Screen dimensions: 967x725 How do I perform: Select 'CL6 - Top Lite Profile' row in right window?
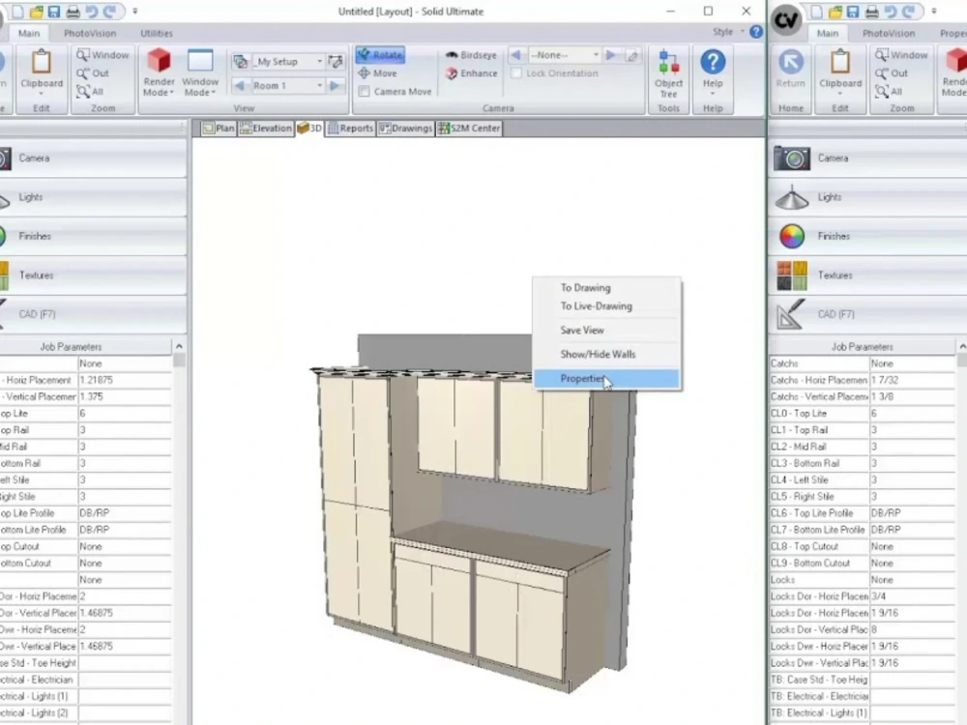coord(863,513)
